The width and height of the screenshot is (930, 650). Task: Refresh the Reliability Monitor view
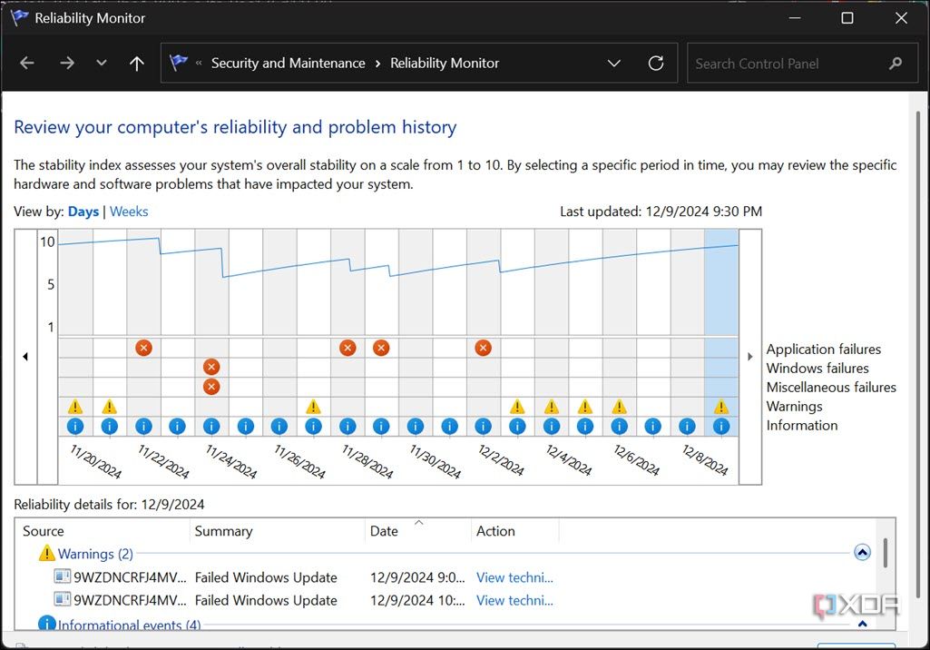coord(656,63)
